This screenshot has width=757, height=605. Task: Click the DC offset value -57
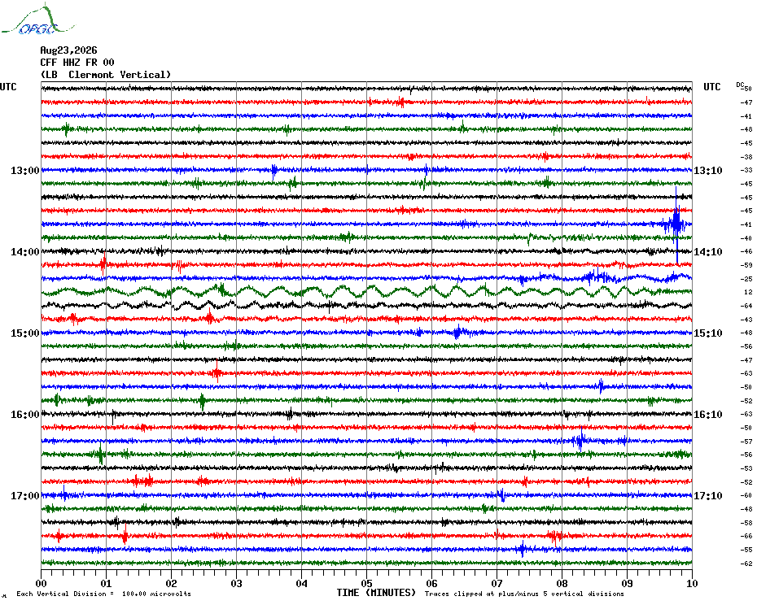click(x=746, y=442)
